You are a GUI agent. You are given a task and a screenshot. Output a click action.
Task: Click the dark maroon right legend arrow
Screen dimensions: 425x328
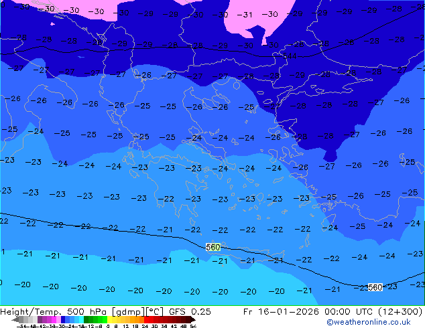click(193, 320)
